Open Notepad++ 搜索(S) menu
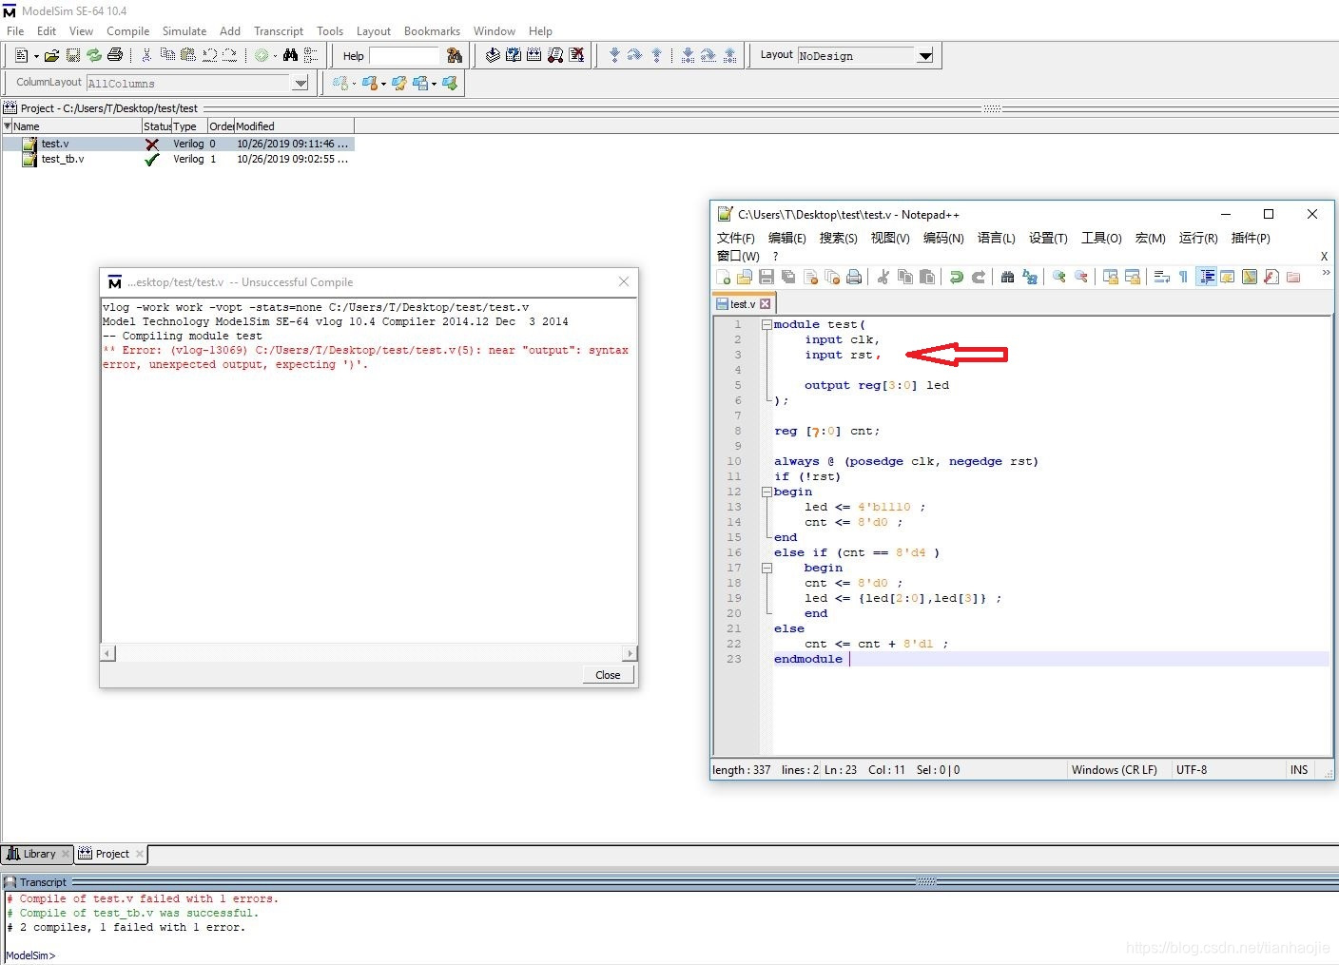The height and width of the screenshot is (965, 1339). click(x=838, y=238)
